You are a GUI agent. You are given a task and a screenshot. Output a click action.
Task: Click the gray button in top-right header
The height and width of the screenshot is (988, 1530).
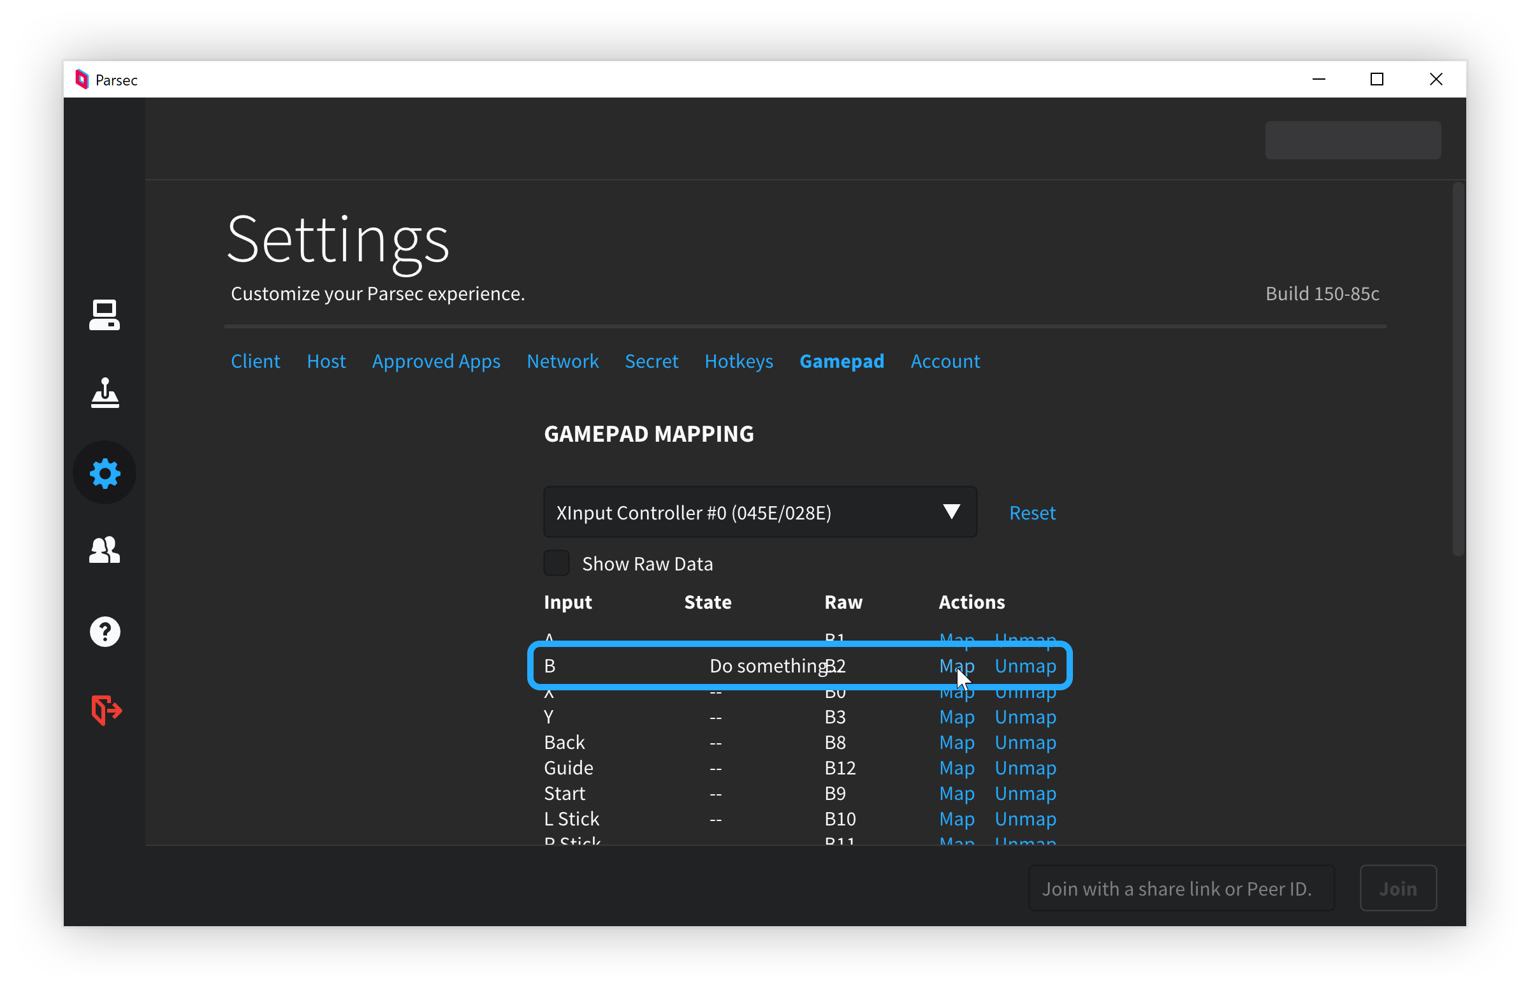coord(1352,140)
